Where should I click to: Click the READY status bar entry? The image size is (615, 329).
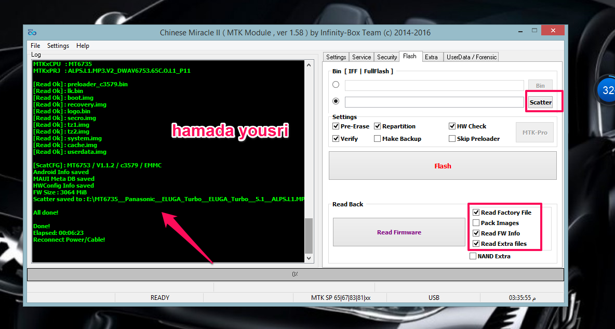(159, 298)
